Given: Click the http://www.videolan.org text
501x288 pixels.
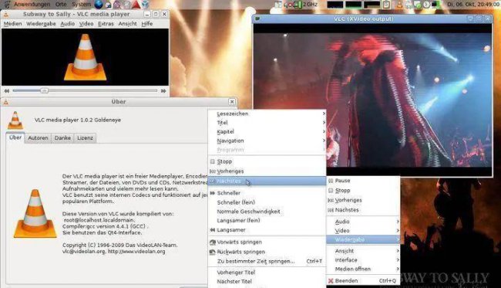Looking at the screenshot, I should [x=136, y=252].
